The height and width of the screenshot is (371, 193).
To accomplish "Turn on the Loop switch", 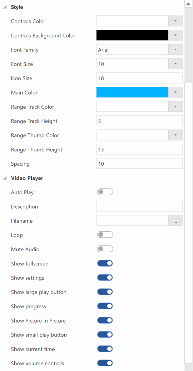I will point(105,235).
